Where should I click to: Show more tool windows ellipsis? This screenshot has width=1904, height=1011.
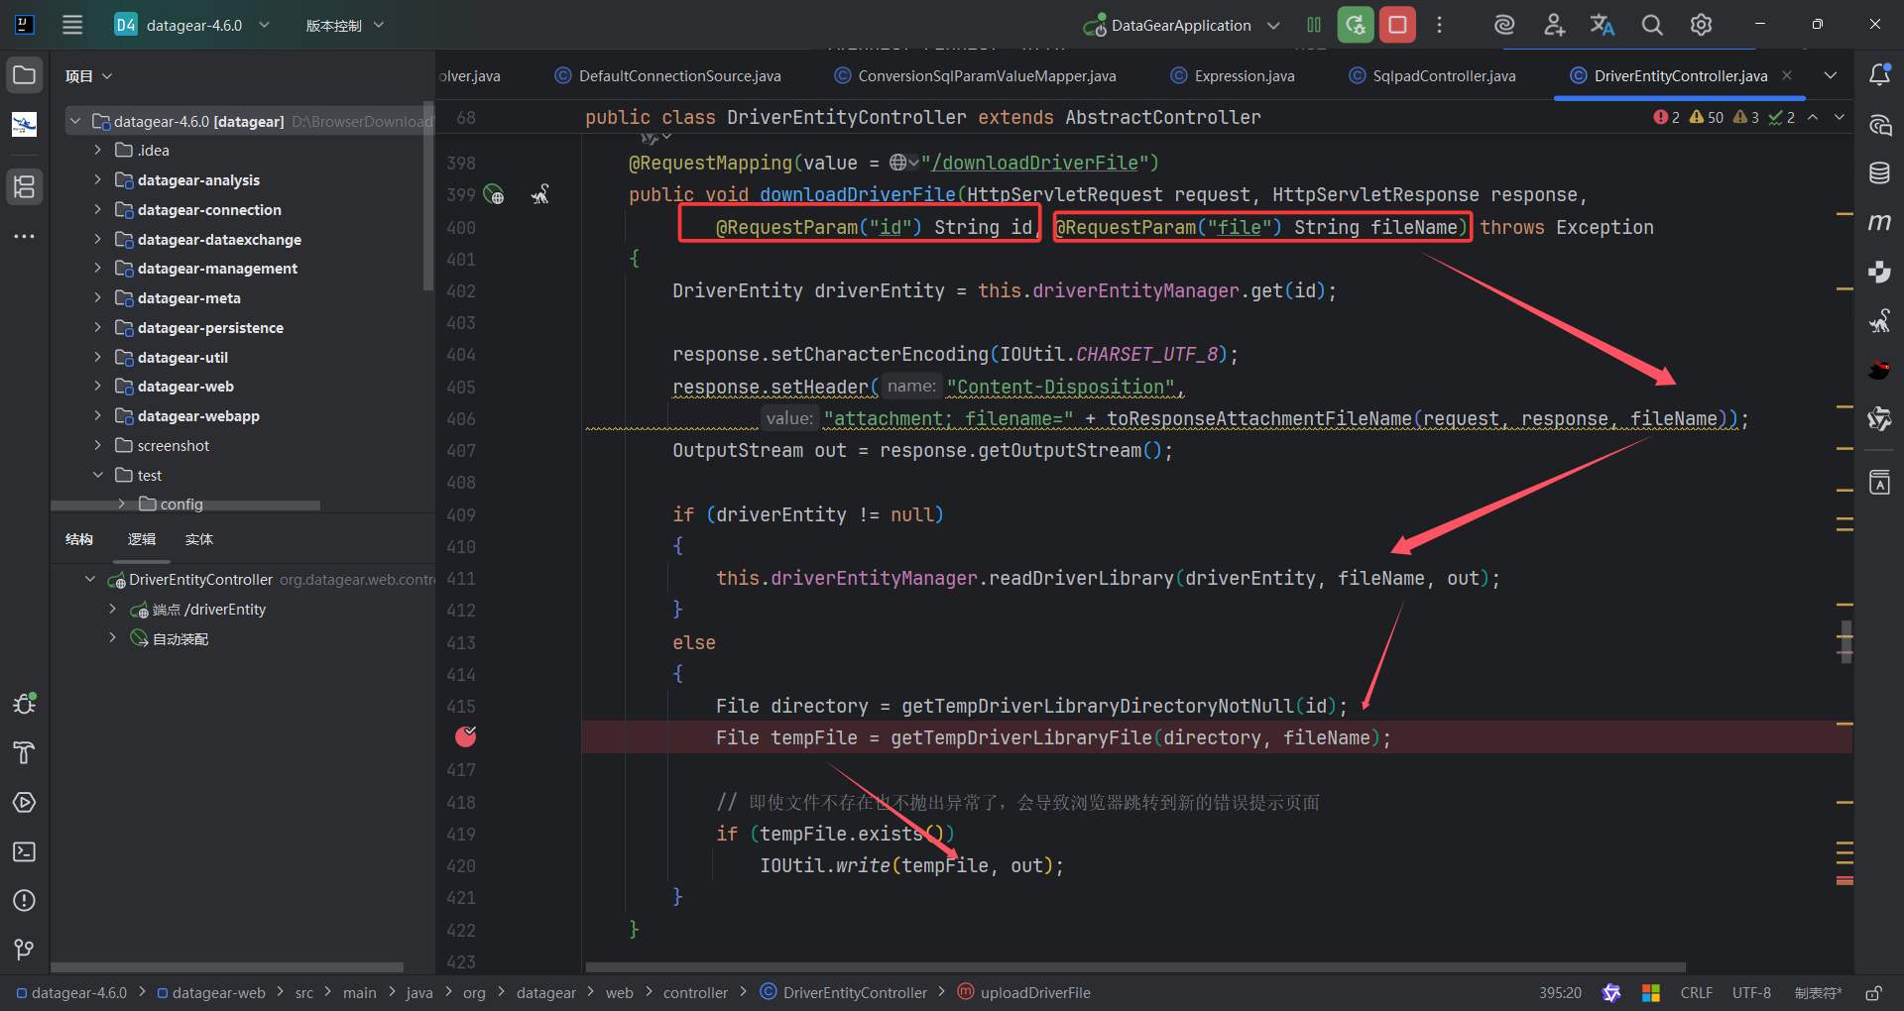(x=25, y=236)
